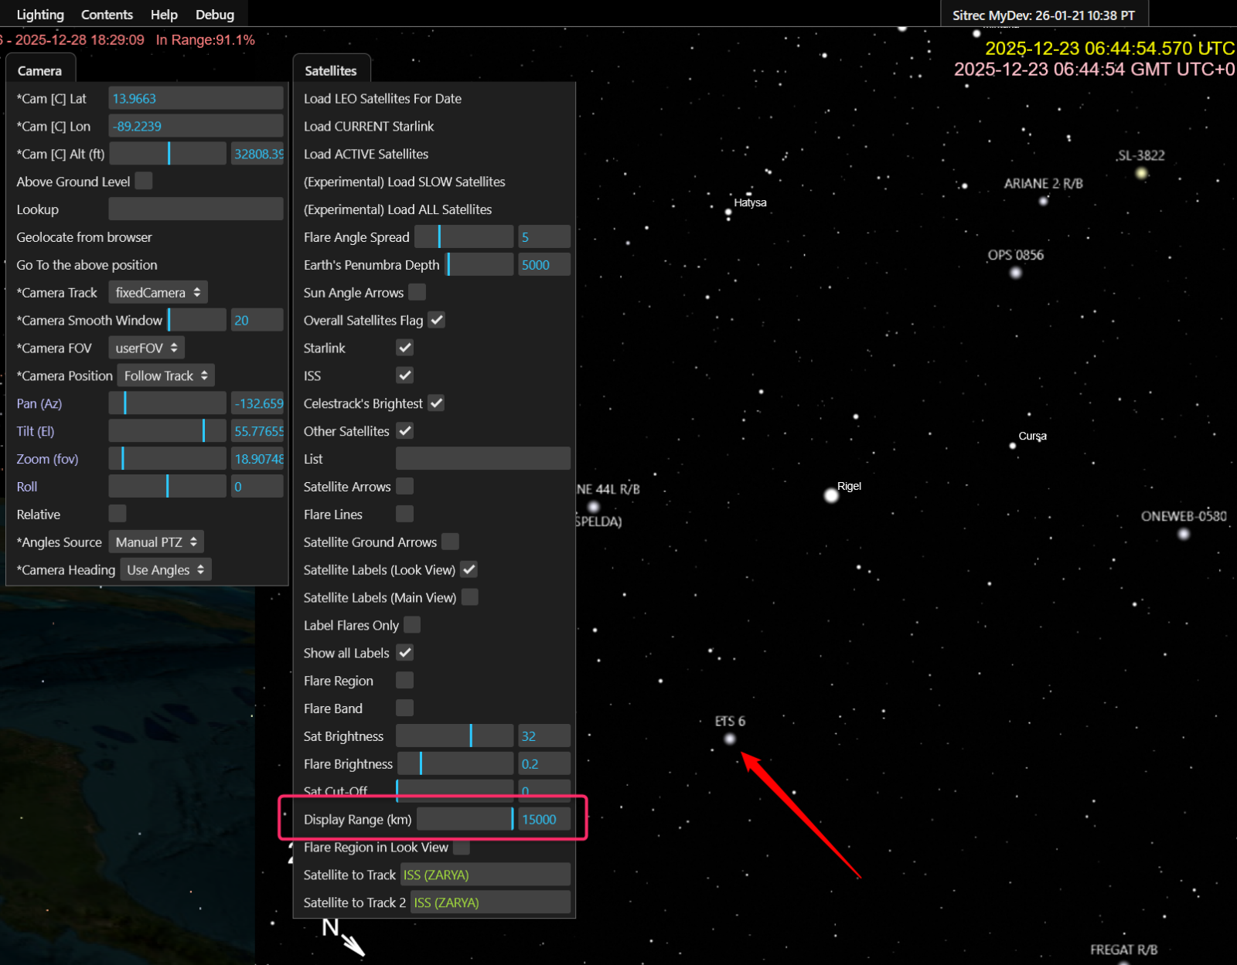Screen dimensions: 1237x965
Task: Open the Camera Track fixedCamera dropdown
Action: pyautogui.click(x=158, y=293)
